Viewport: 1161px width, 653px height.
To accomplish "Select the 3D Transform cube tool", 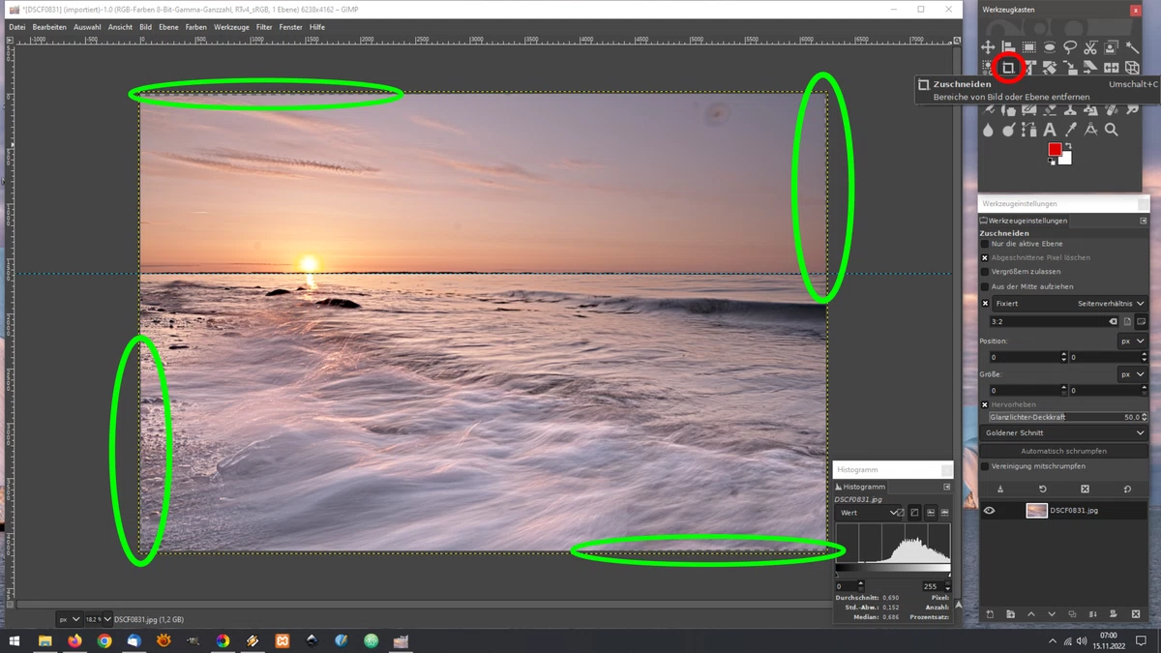I will tap(1132, 68).
